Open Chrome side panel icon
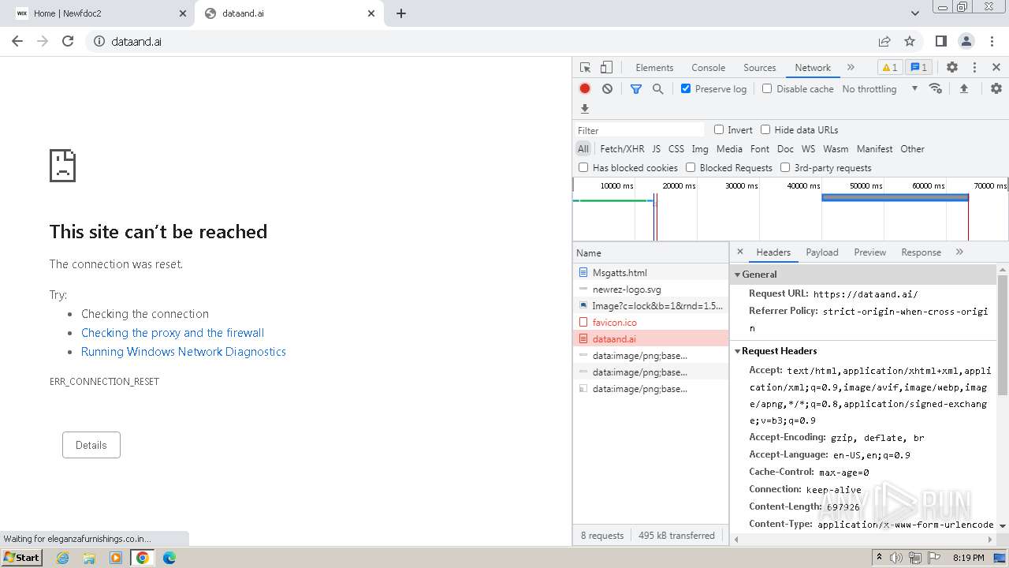Screen dimensions: 1009x568 pos(941,42)
